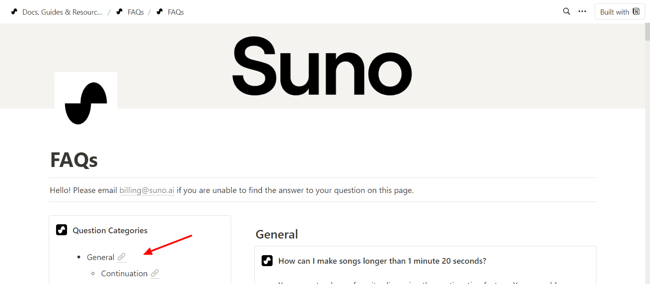Go to the middle FAQs breadcrumb
Image resolution: width=650 pixels, height=284 pixels.
pyautogui.click(x=135, y=12)
